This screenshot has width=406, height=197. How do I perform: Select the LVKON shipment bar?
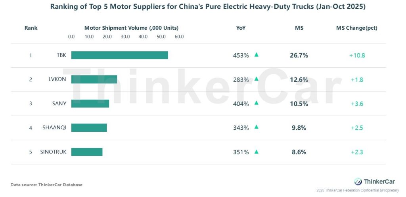(x=94, y=80)
